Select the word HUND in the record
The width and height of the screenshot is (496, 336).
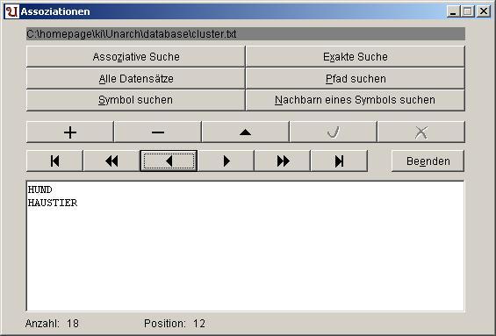tap(40, 189)
